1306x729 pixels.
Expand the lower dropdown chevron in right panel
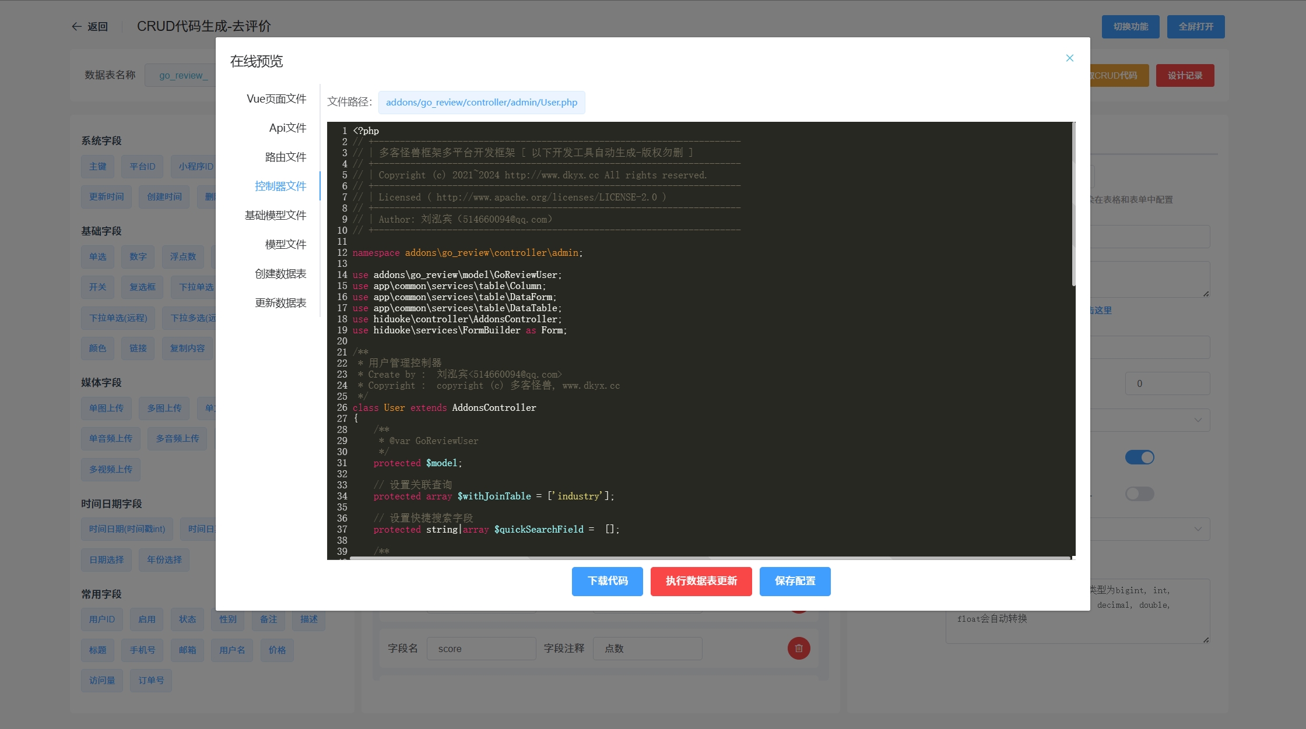[1198, 529]
